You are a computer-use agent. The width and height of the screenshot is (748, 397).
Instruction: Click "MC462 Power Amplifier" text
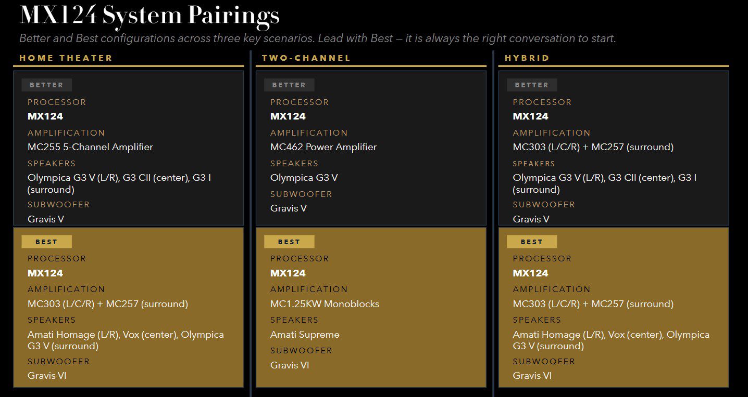[323, 147]
